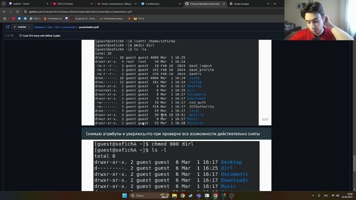Open the 'Почта' bookmark

[139, 18]
